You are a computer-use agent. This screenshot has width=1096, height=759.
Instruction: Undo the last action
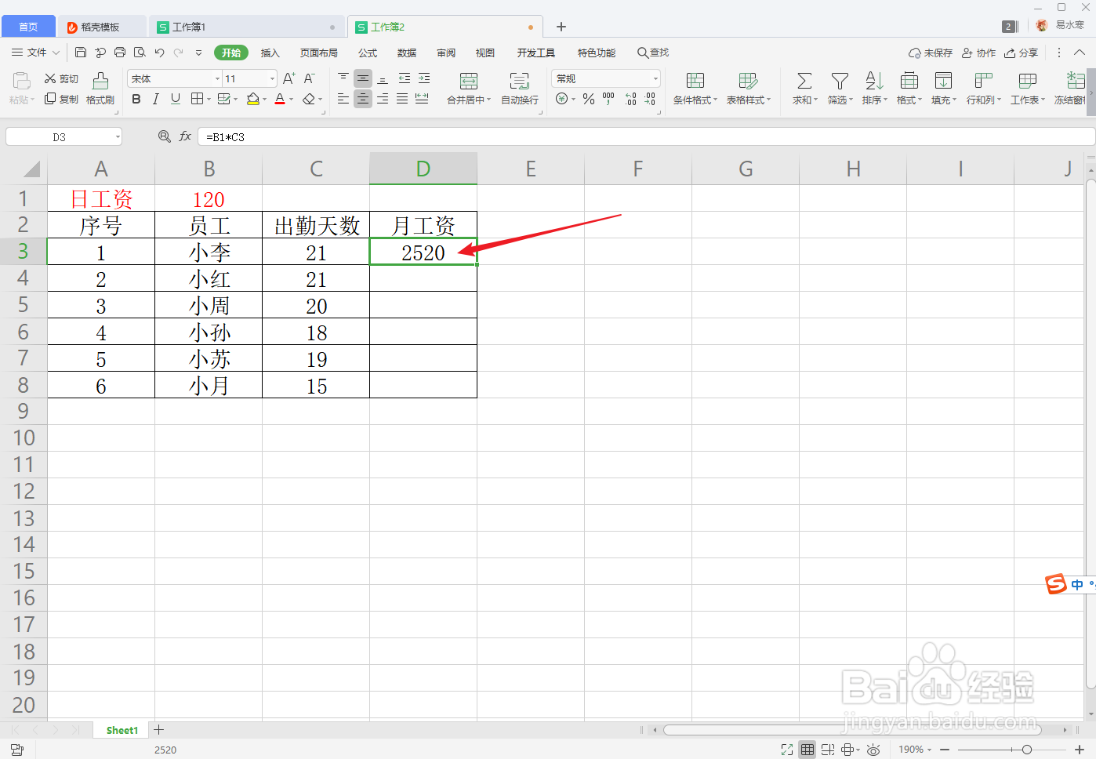point(159,53)
